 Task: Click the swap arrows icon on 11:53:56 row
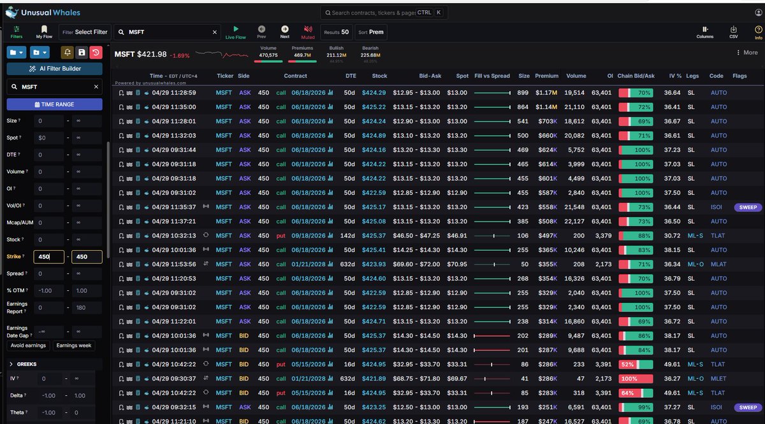coord(205,264)
